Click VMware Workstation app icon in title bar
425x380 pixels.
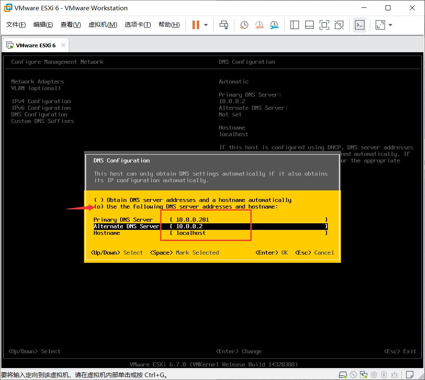(x=8, y=8)
